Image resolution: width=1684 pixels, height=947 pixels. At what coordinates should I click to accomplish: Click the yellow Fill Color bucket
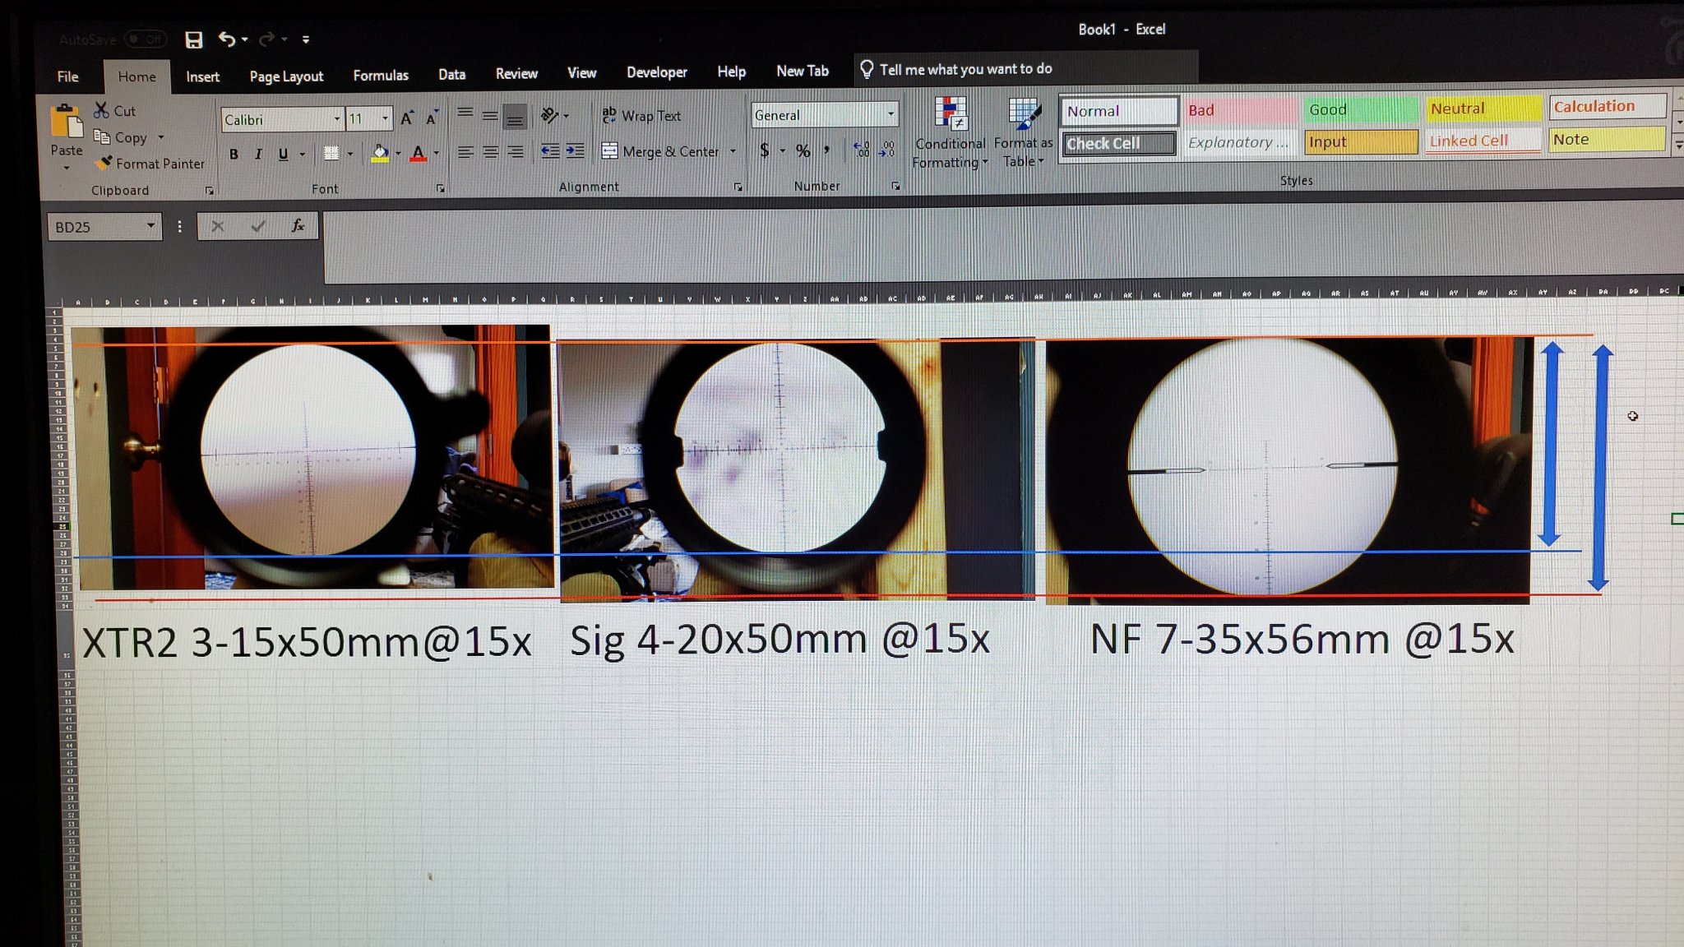pyautogui.click(x=380, y=153)
